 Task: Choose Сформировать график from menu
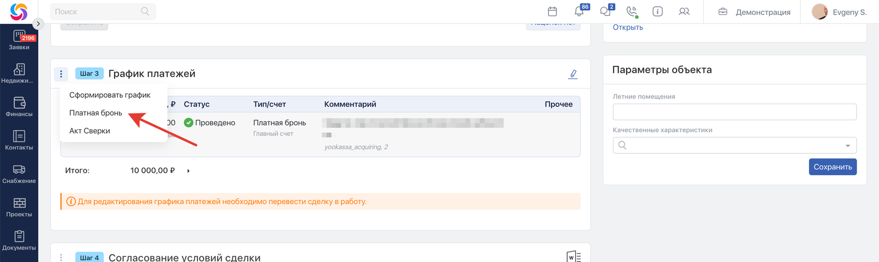(x=110, y=95)
